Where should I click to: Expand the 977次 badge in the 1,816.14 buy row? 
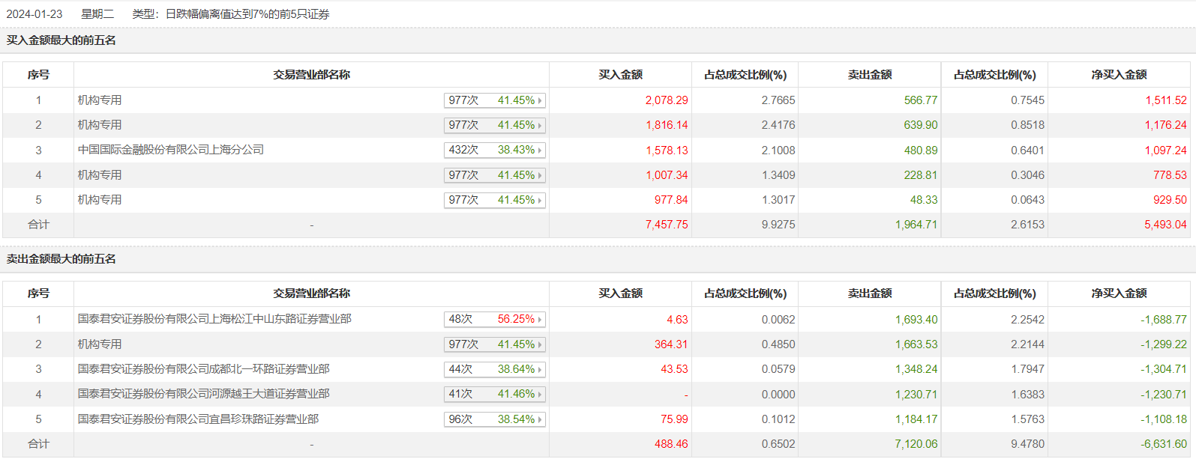[x=494, y=126]
